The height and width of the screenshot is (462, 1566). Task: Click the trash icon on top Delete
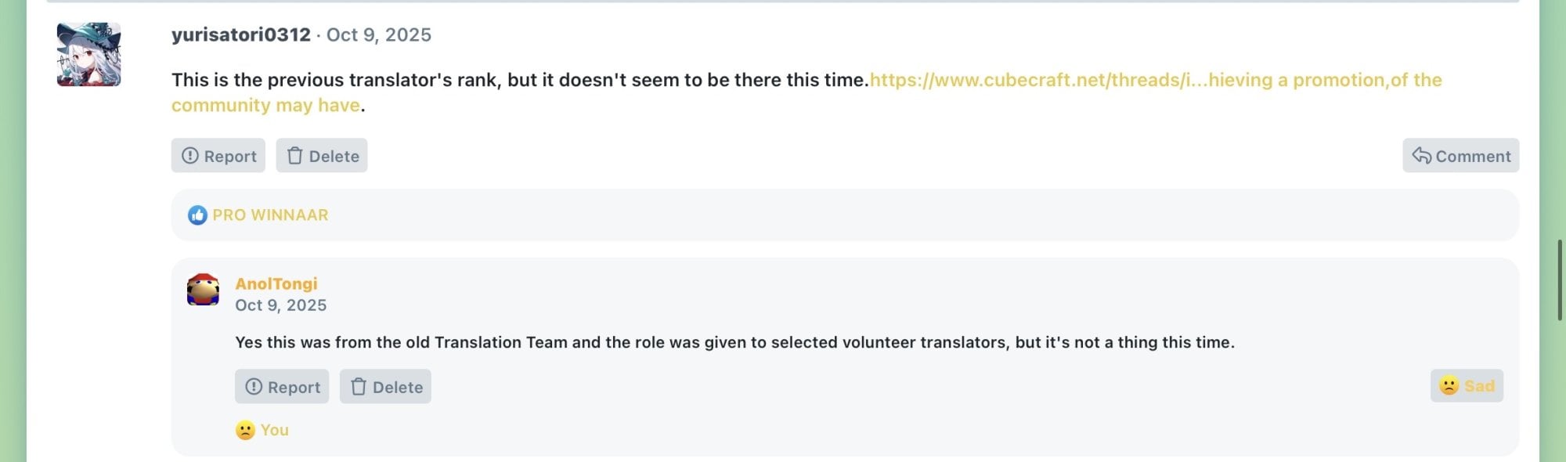click(x=294, y=155)
